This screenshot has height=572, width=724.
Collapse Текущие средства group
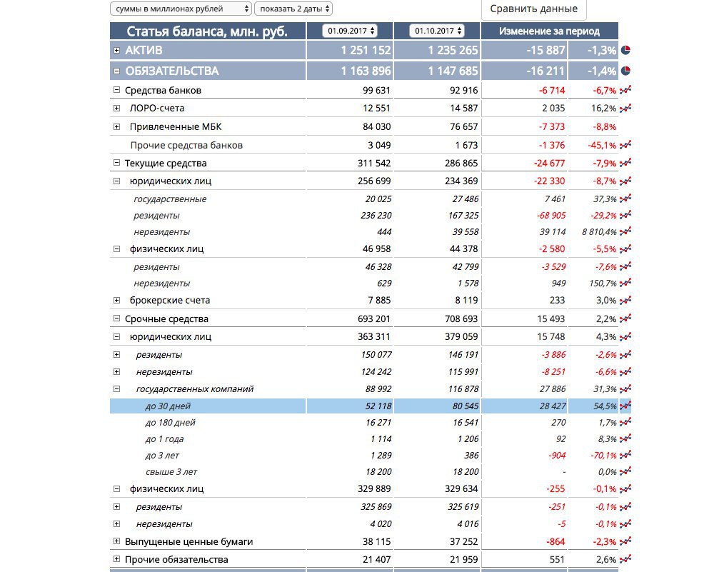[x=117, y=163]
